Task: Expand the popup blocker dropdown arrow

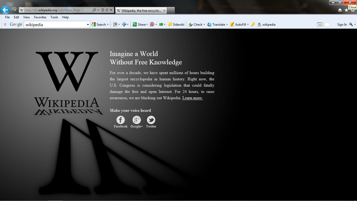Action: pyautogui.click(x=156, y=25)
